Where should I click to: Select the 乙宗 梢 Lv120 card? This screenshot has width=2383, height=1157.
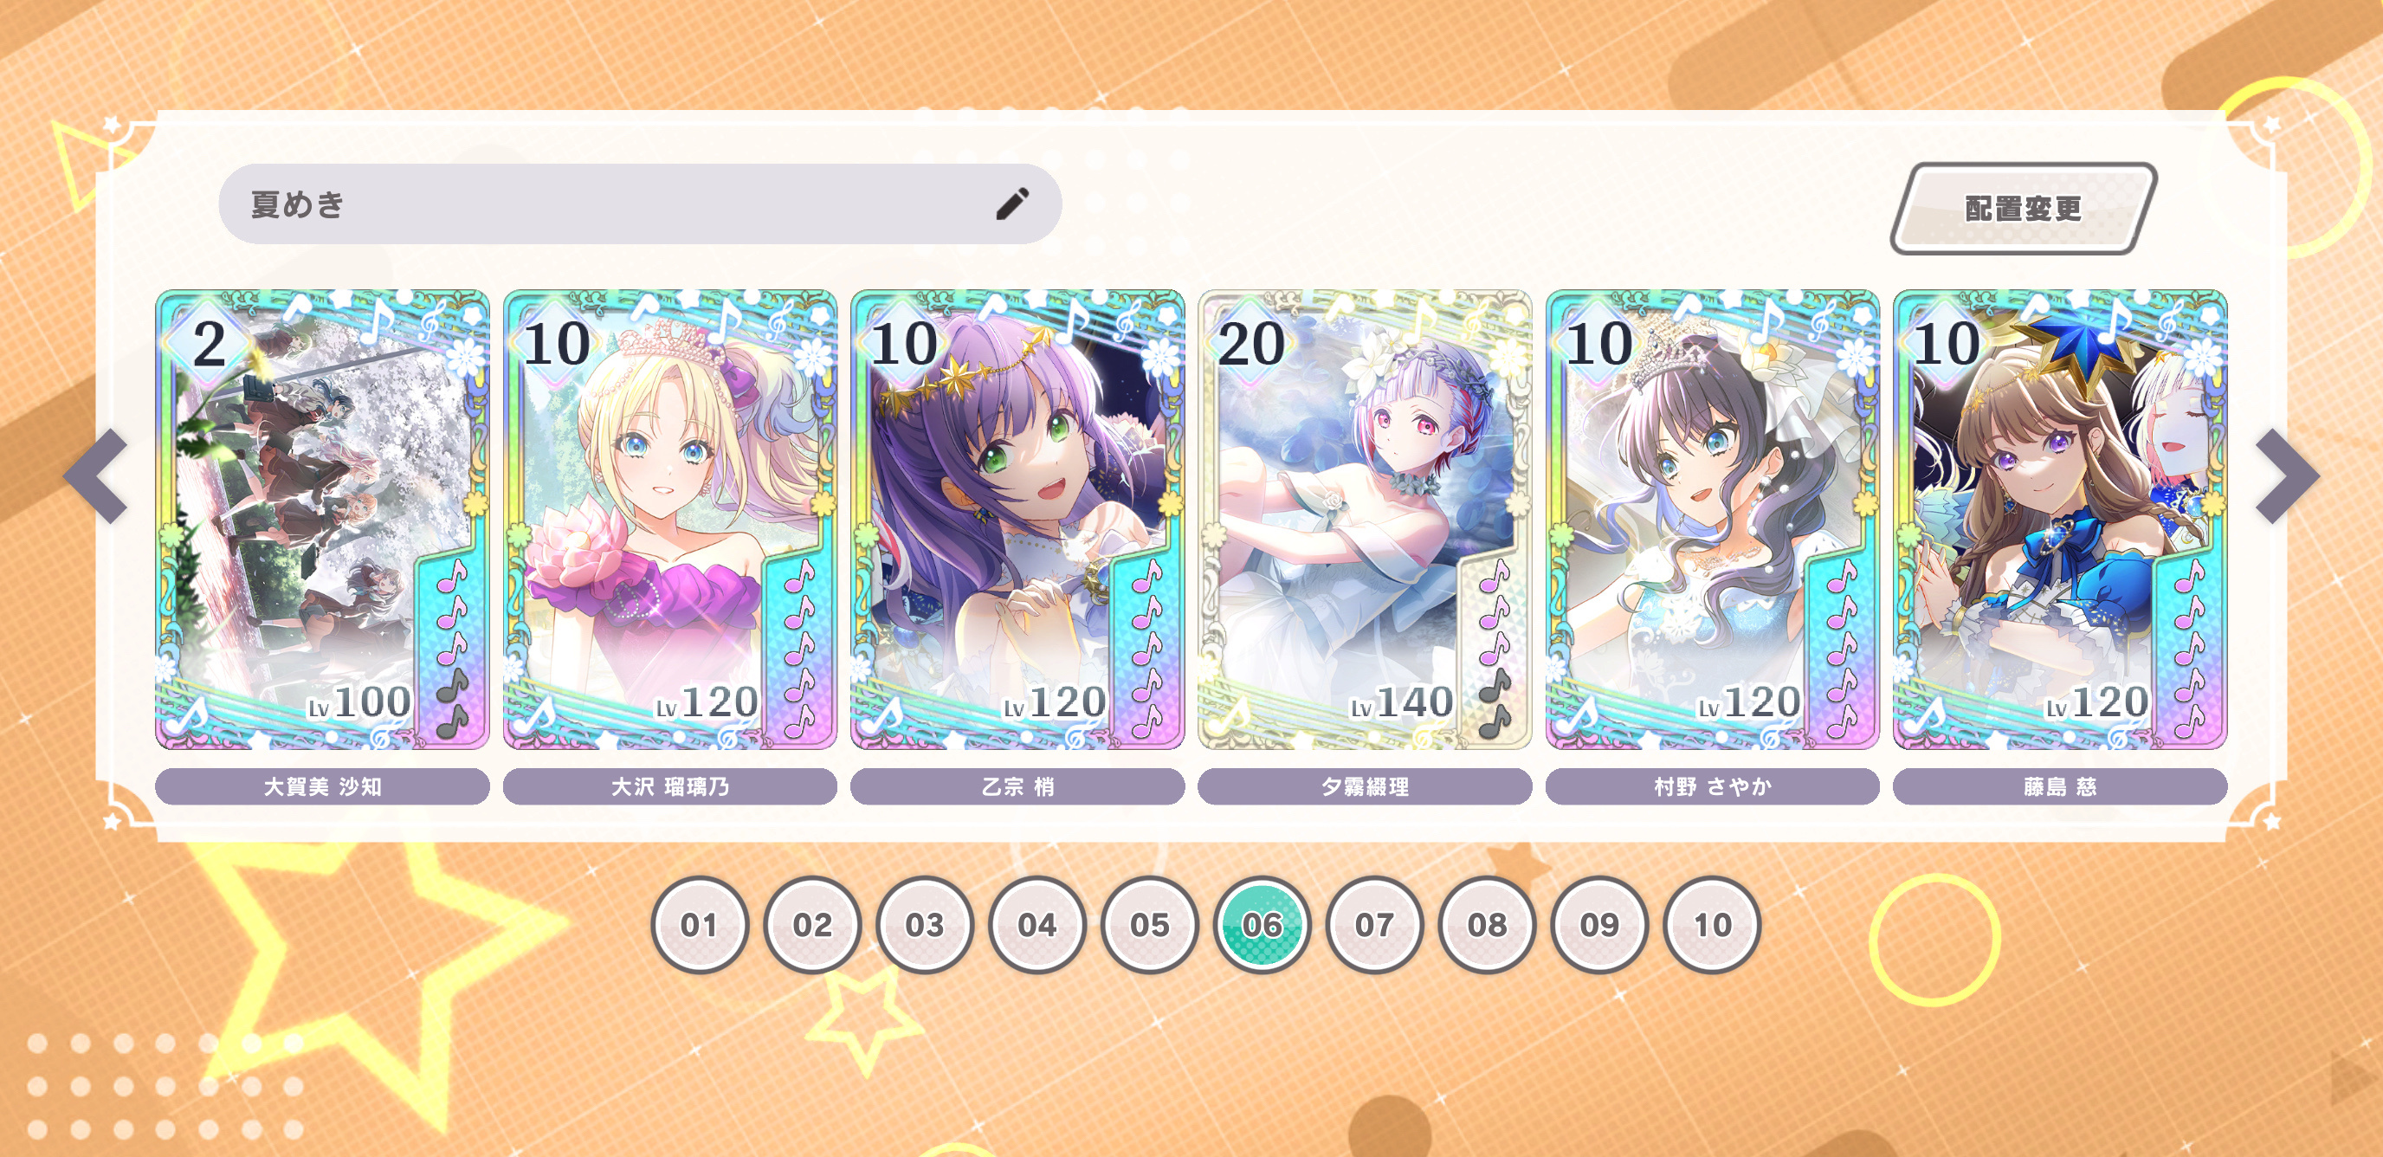coord(1017,520)
